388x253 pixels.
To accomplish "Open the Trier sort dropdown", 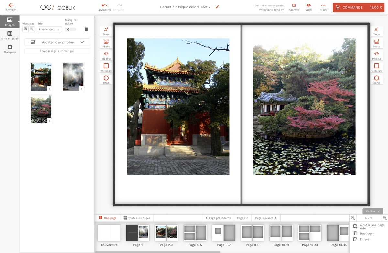I will point(50,29).
